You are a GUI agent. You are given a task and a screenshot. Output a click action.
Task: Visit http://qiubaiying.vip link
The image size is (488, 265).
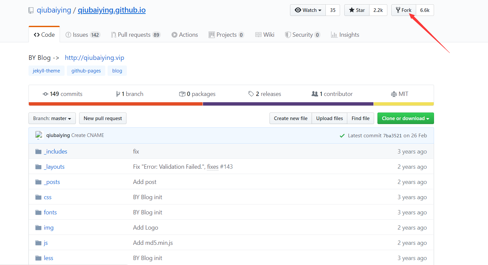pyautogui.click(x=94, y=58)
